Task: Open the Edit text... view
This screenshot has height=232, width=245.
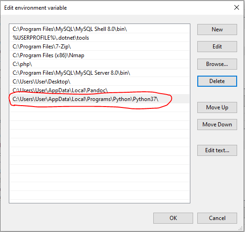Action: 217,150
